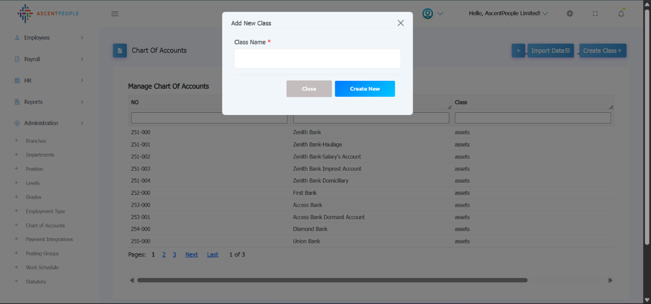This screenshot has height=304, width=651.
Task: Click the hamburger menu icon
Action: 115,14
